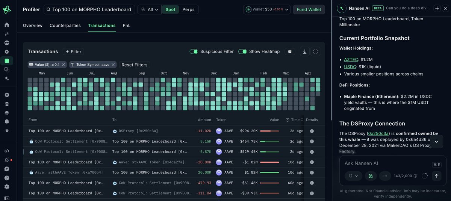Image resolution: width=451 pixels, height=201 pixels.
Task: Open the eye watchlist icon in the sidebar
Action: (7, 131)
